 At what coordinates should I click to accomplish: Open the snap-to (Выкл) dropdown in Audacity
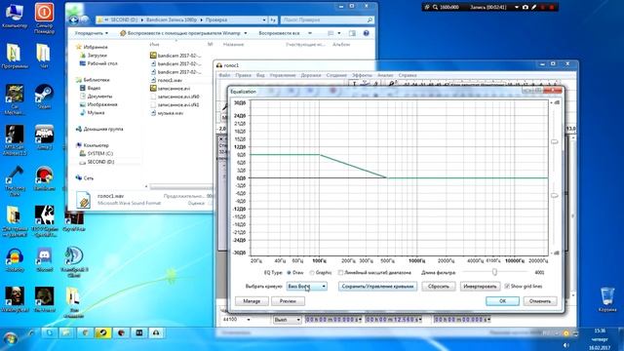pyautogui.click(x=287, y=320)
